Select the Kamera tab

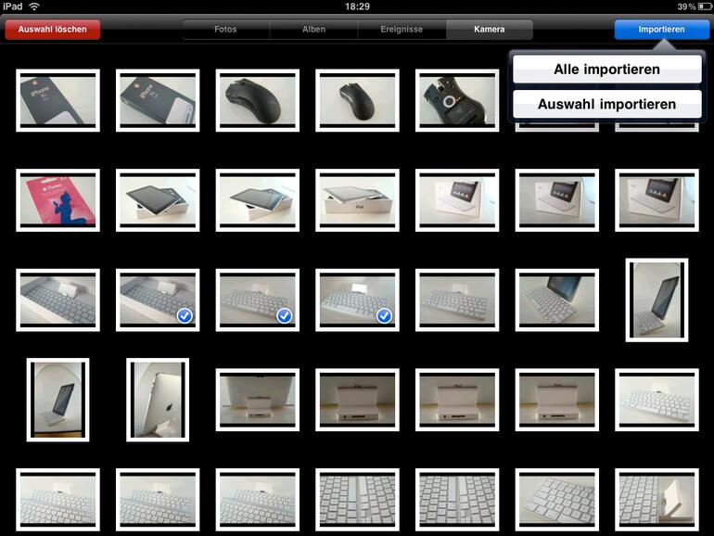[489, 29]
